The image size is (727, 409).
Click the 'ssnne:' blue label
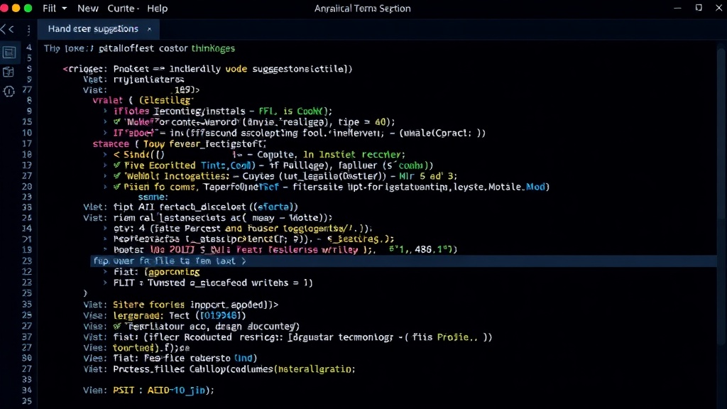click(x=153, y=197)
